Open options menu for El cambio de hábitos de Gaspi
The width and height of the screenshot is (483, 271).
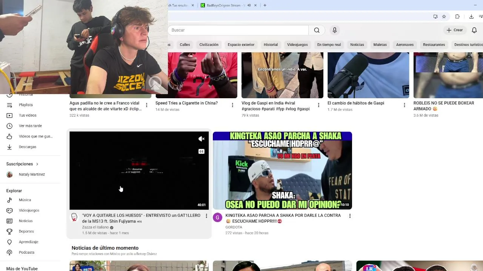[x=405, y=105]
